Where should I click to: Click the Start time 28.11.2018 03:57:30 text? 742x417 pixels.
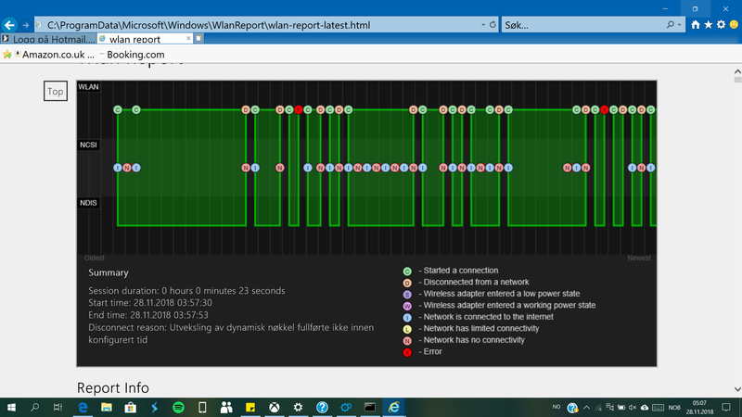point(150,303)
